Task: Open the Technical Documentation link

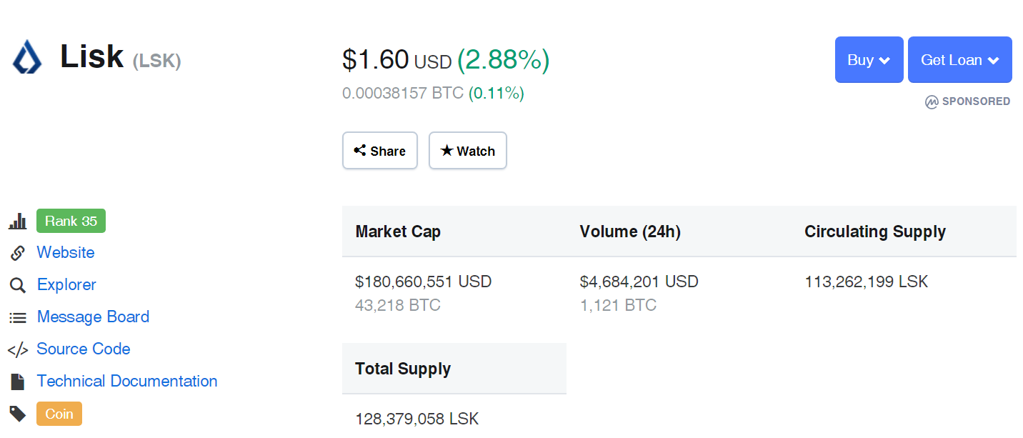Action: point(127,382)
